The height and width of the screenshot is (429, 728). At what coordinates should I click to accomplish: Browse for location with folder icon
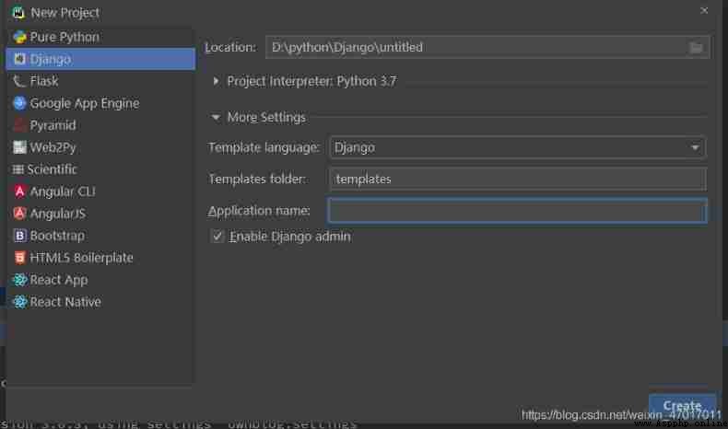pos(696,47)
